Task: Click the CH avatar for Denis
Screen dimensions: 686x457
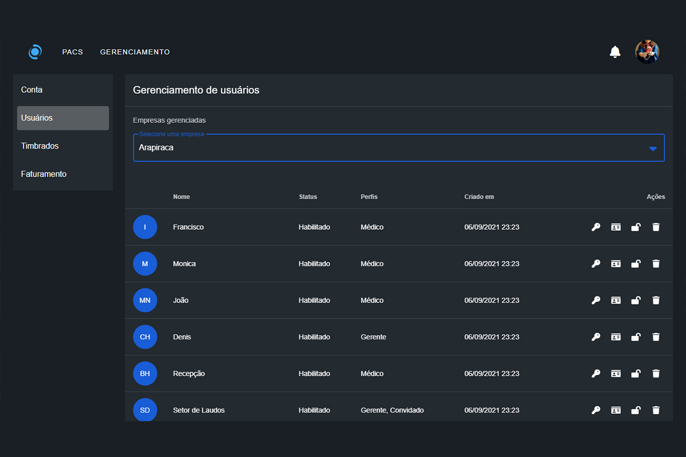Action: coord(145,337)
